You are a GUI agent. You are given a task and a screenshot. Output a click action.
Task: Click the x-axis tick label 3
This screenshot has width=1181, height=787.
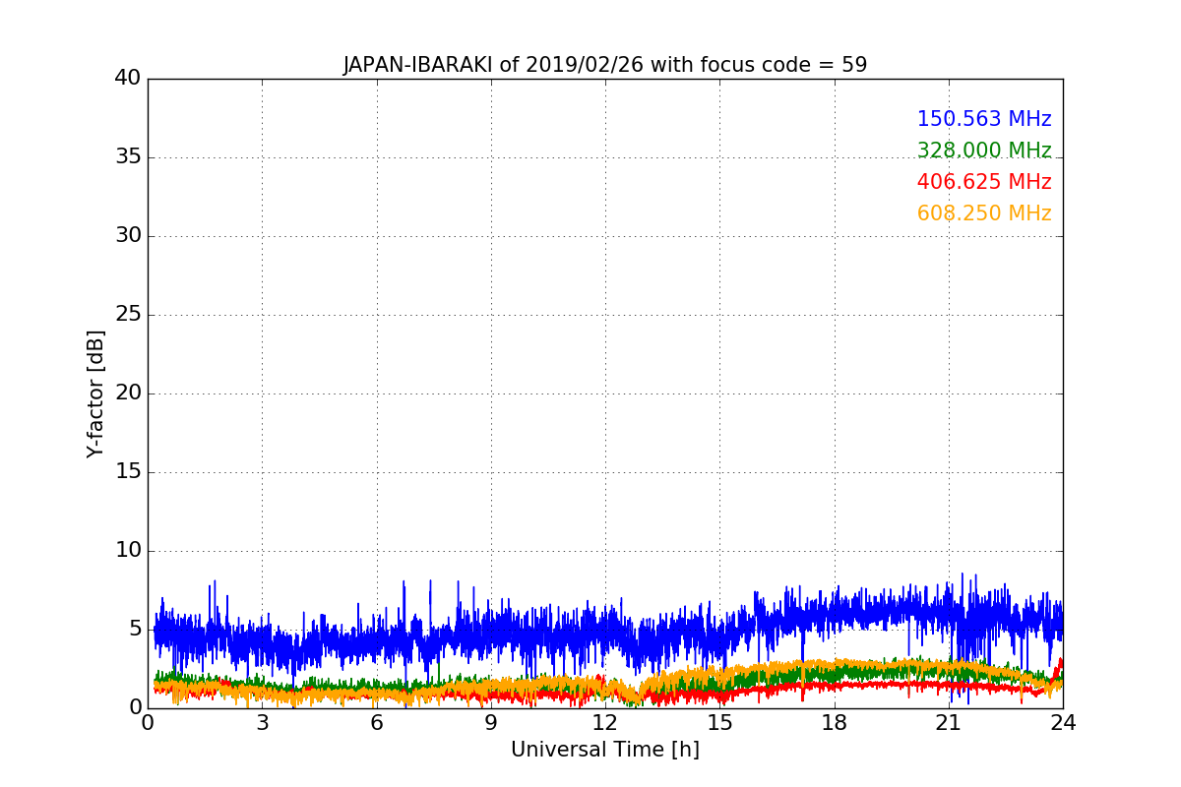[x=262, y=723]
